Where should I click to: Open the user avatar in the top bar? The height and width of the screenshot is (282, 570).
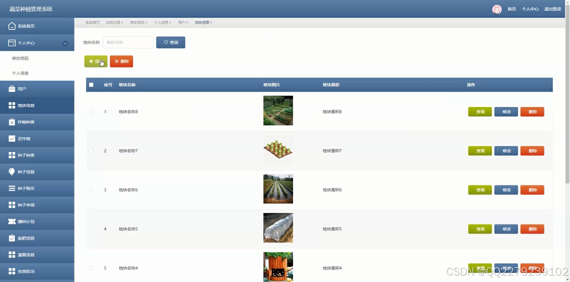coord(497,9)
